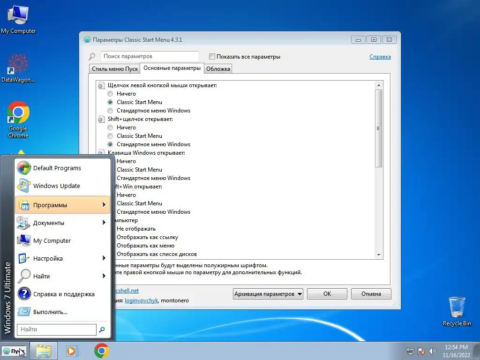Select Отображать как меню option
The width and height of the screenshot is (480, 360).
(x=145, y=246)
